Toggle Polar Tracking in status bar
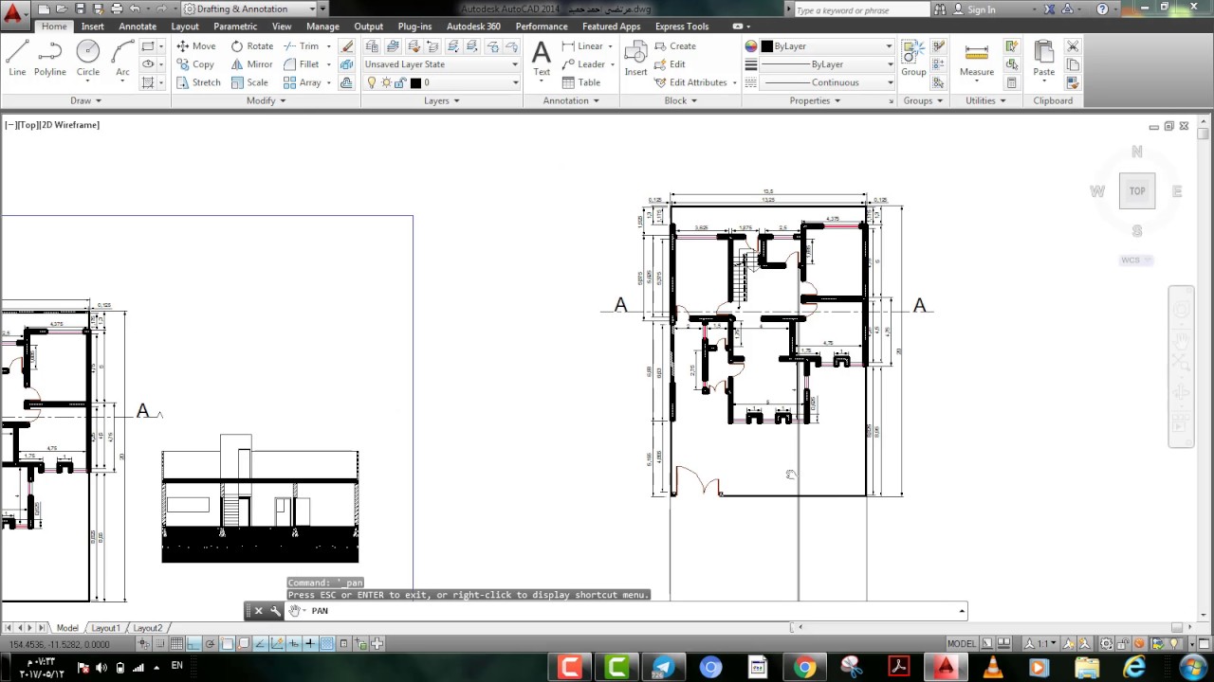This screenshot has width=1214, height=682. click(211, 644)
